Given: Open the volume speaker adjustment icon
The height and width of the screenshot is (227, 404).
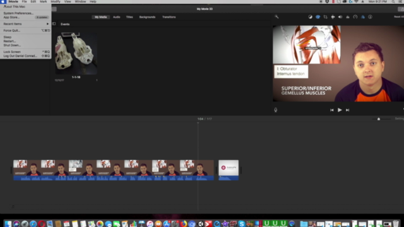Looking at the screenshot, I should (x=340, y=17).
